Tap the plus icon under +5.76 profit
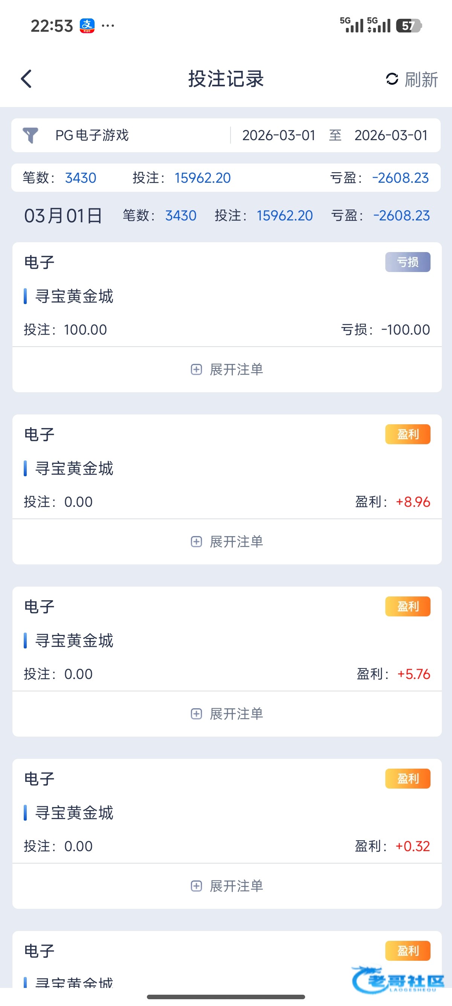This screenshot has height=1006, width=452. click(196, 714)
